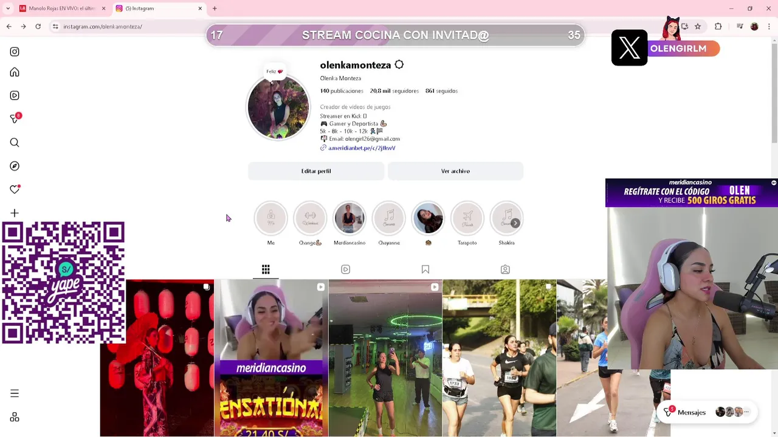
Task: Open the red lanterns post
Action: tap(157, 358)
